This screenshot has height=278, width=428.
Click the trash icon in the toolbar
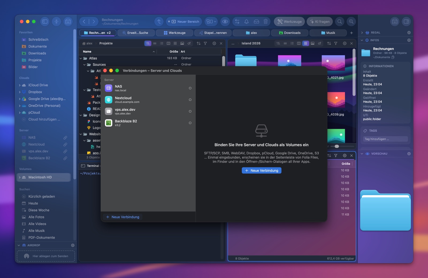click(266, 22)
